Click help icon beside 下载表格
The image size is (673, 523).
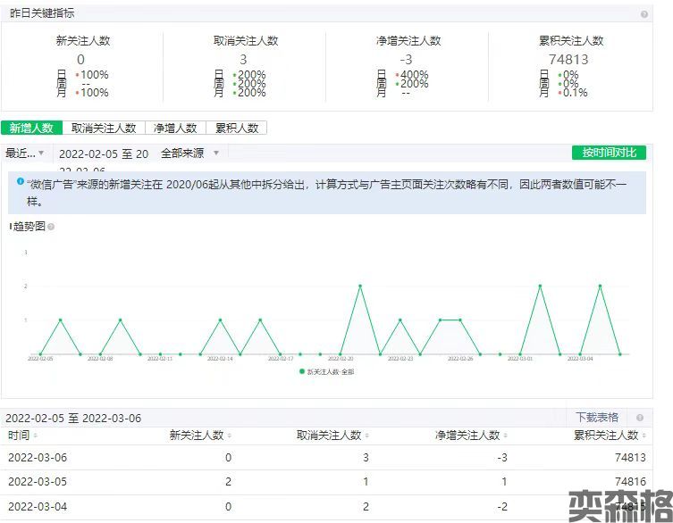click(x=639, y=418)
